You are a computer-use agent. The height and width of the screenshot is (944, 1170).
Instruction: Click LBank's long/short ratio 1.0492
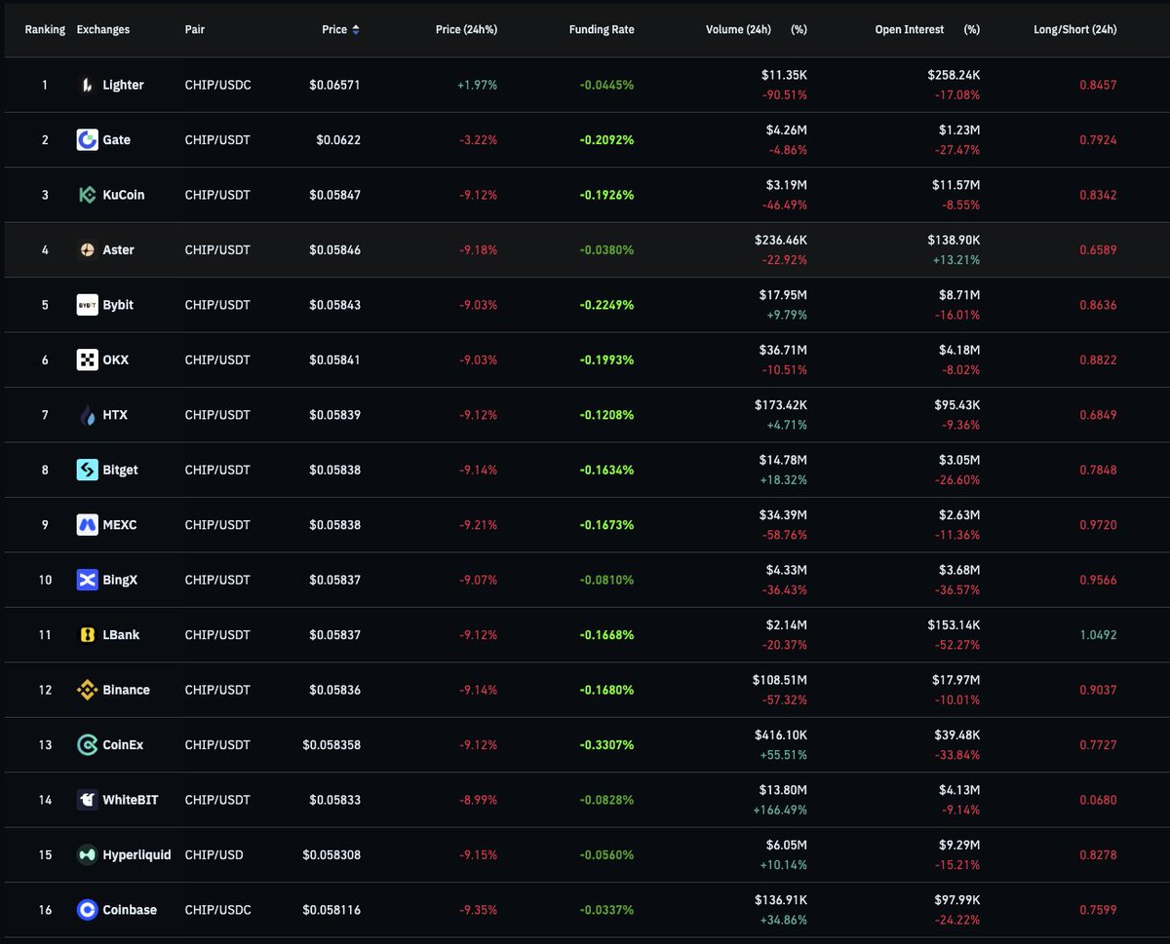(1099, 635)
